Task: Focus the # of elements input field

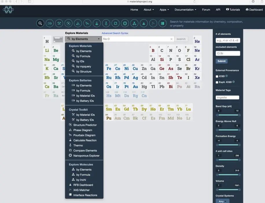Action: coord(228,41)
